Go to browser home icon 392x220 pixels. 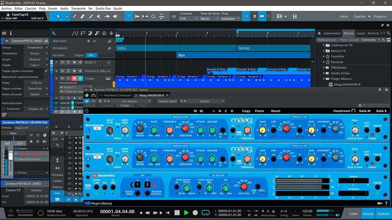(319, 33)
